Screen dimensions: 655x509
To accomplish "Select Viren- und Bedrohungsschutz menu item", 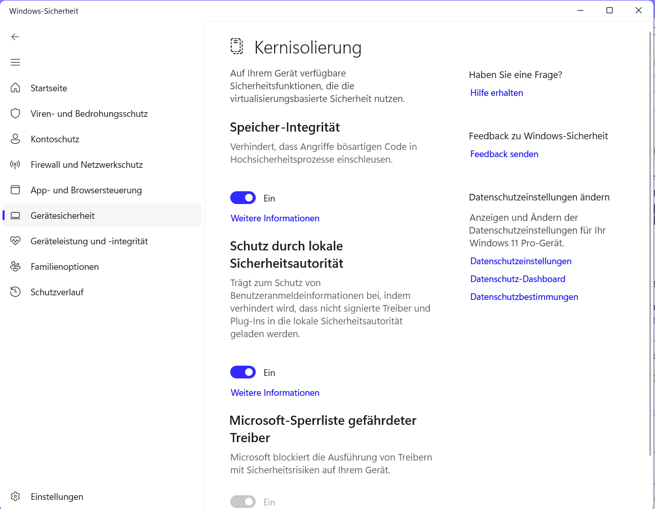I will tap(102, 113).
